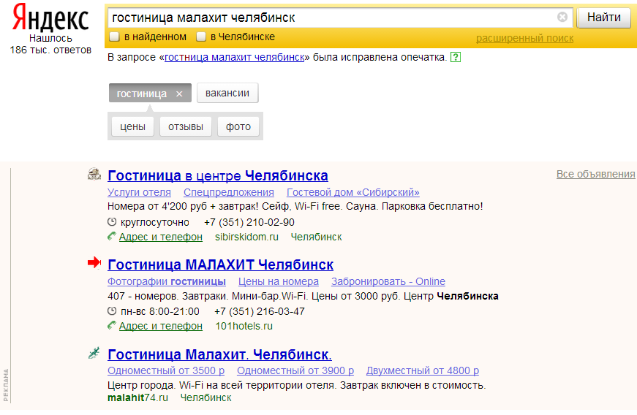This screenshot has height=415, width=637.
Task: Remove the гостиница filter via its X
Action: 179,94
